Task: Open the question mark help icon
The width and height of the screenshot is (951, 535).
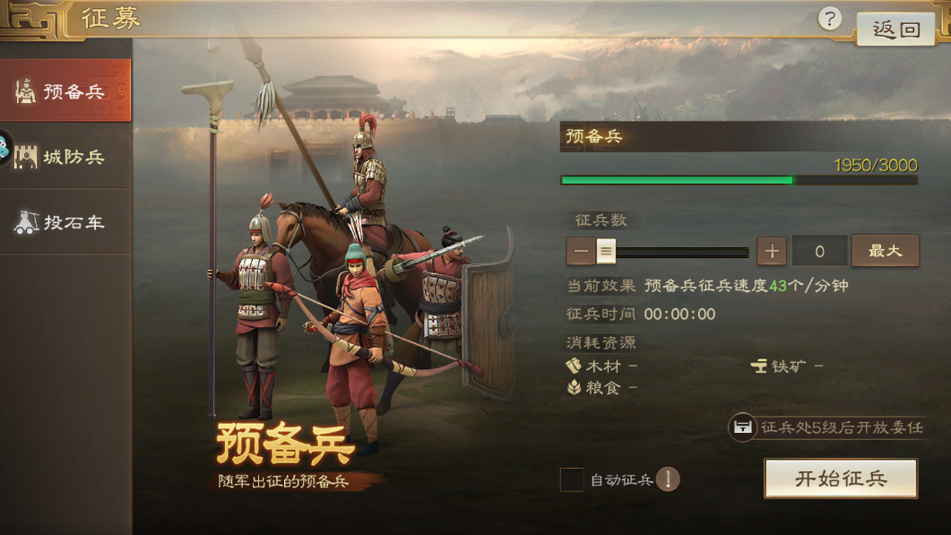Action: click(x=830, y=19)
